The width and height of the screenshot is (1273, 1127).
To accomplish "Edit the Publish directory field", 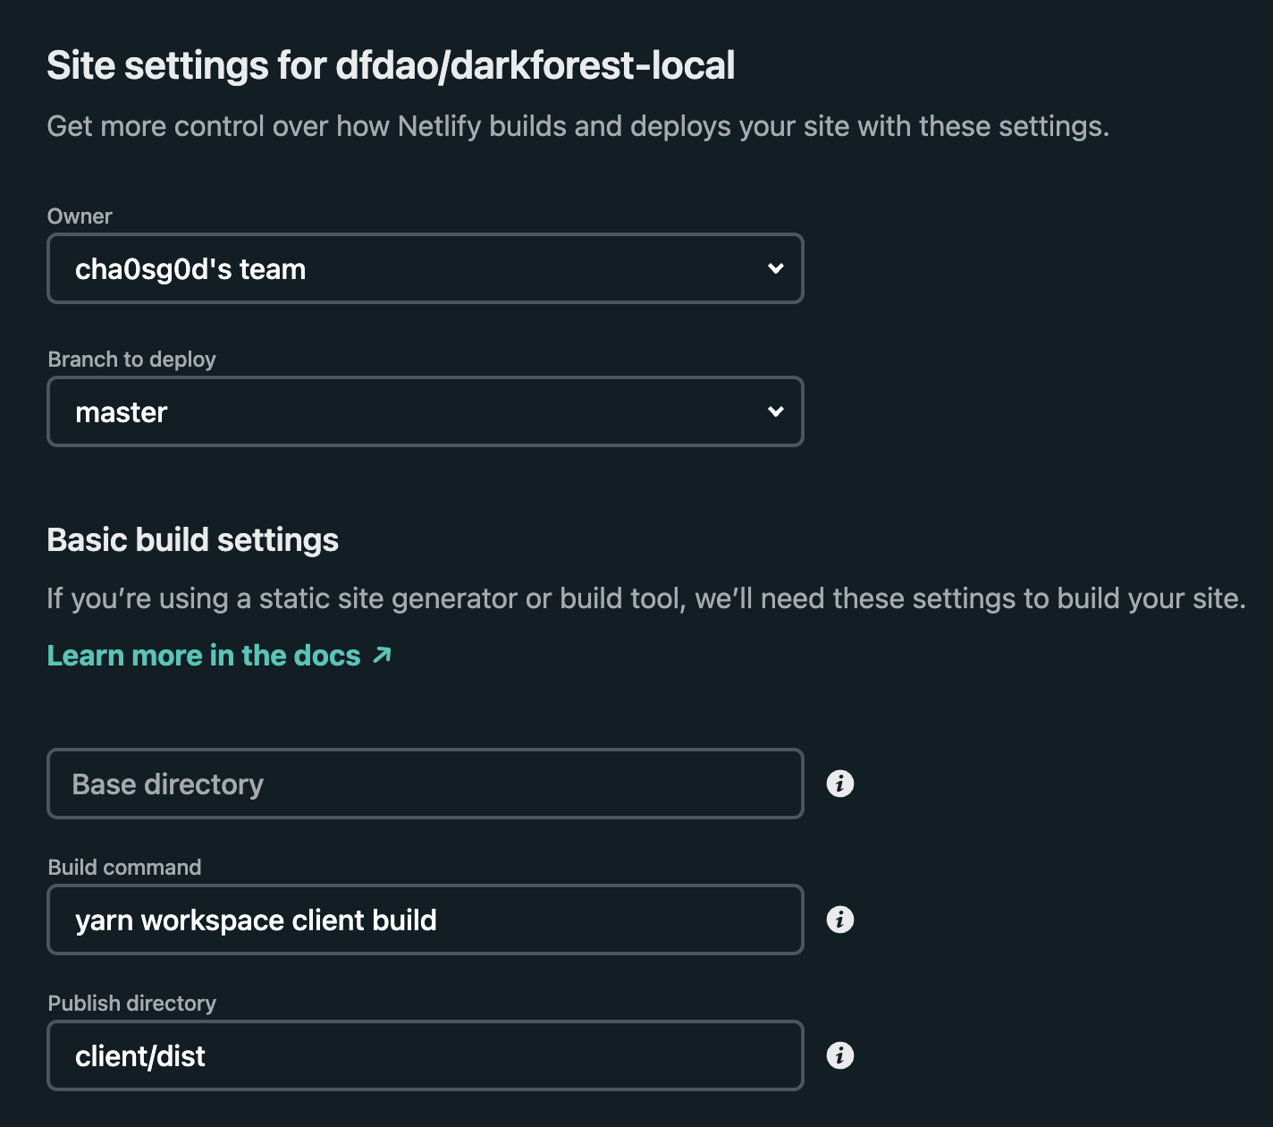I will (426, 1055).
